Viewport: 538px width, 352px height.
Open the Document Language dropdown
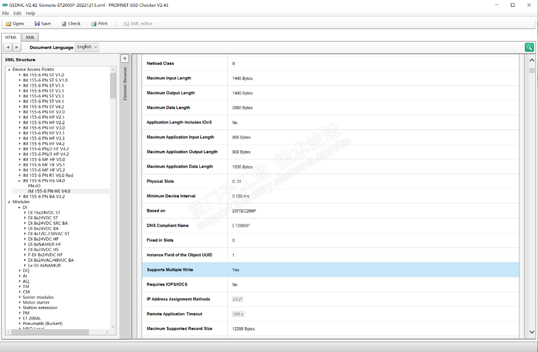coord(87,47)
